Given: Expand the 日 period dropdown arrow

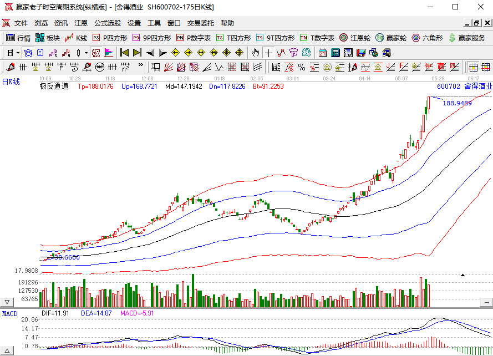Looking at the screenshot, I should [x=18, y=53].
